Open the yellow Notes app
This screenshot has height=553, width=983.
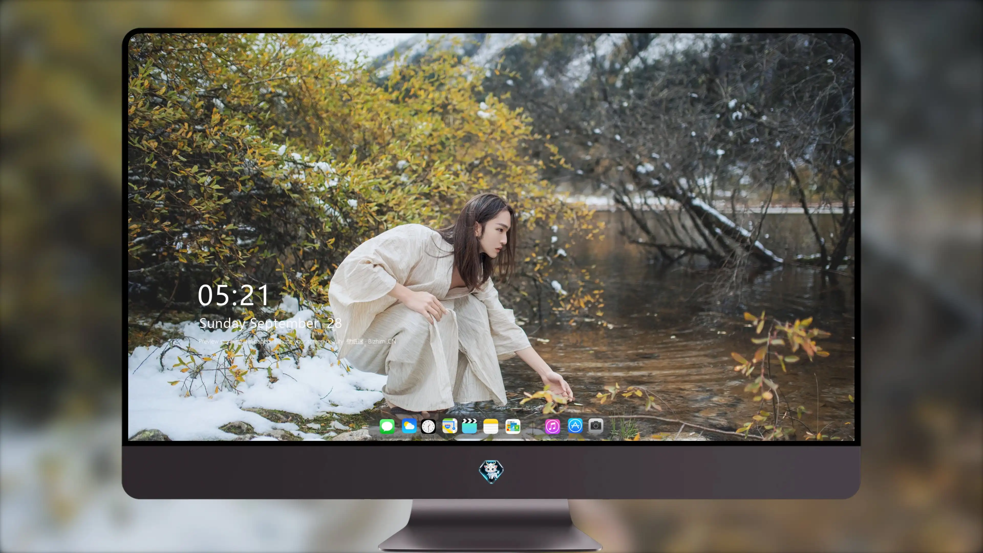(x=491, y=426)
